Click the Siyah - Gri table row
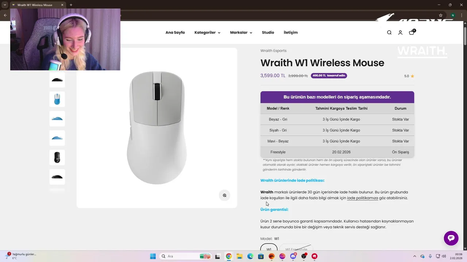The height and width of the screenshot is (262, 467). point(337,130)
